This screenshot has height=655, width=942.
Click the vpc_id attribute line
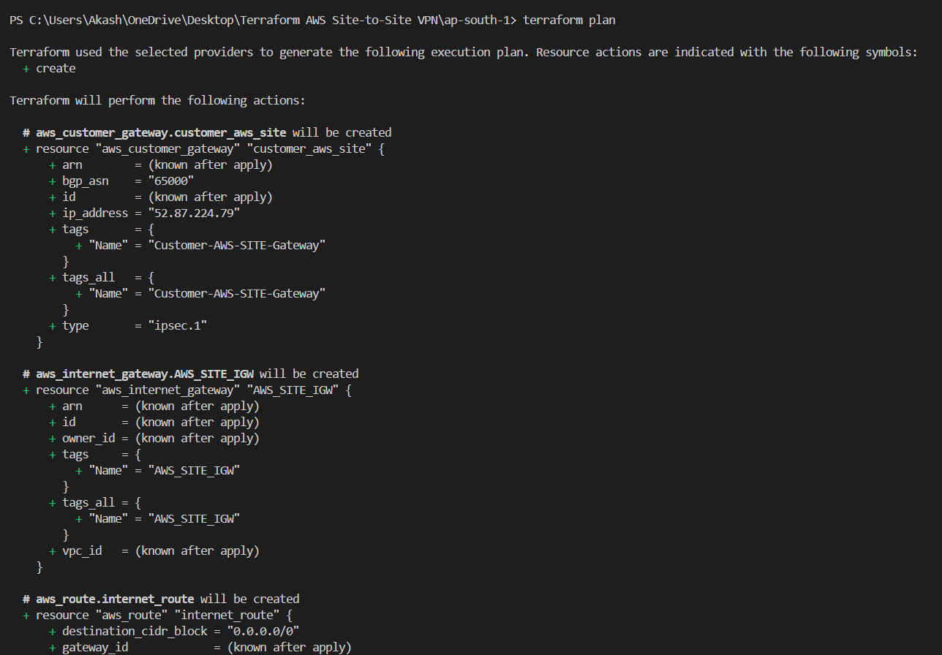154,550
